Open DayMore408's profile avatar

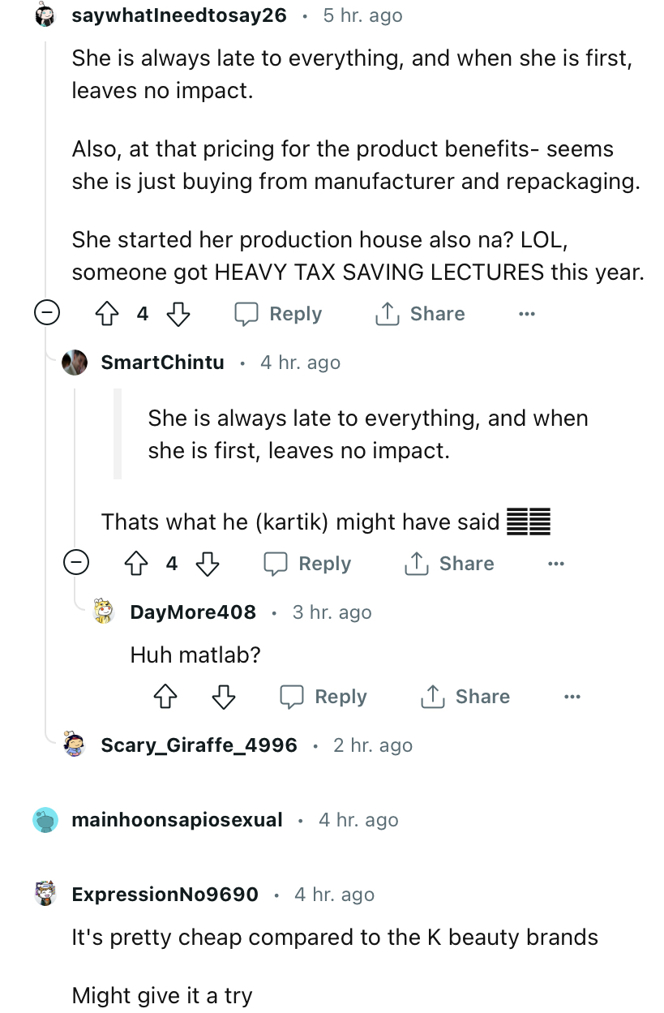(x=105, y=612)
